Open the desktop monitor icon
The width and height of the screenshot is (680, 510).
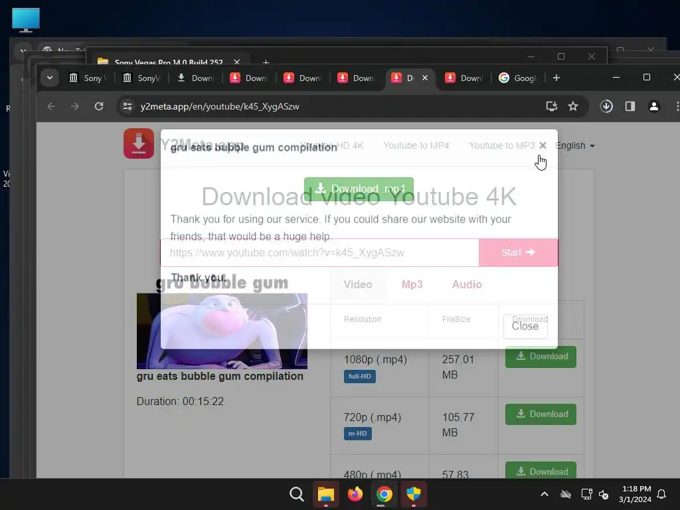26,20
